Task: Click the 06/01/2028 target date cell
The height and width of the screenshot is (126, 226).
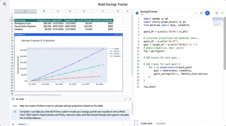Action: 70,26
